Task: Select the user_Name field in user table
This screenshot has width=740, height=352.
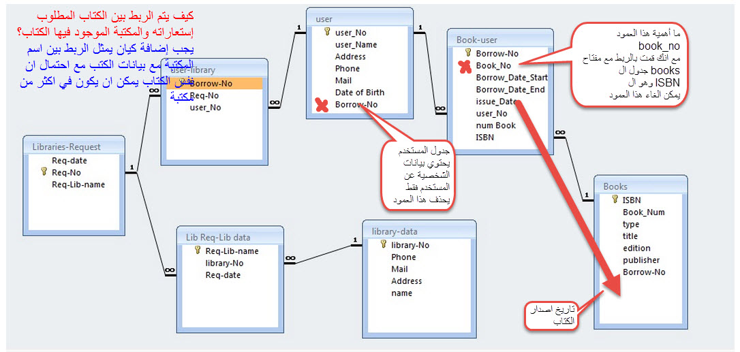Action: pos(356,45)
